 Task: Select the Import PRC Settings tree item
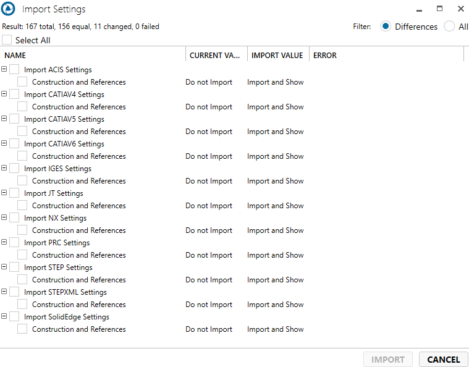pyautogui.click(x=57, y=243)
